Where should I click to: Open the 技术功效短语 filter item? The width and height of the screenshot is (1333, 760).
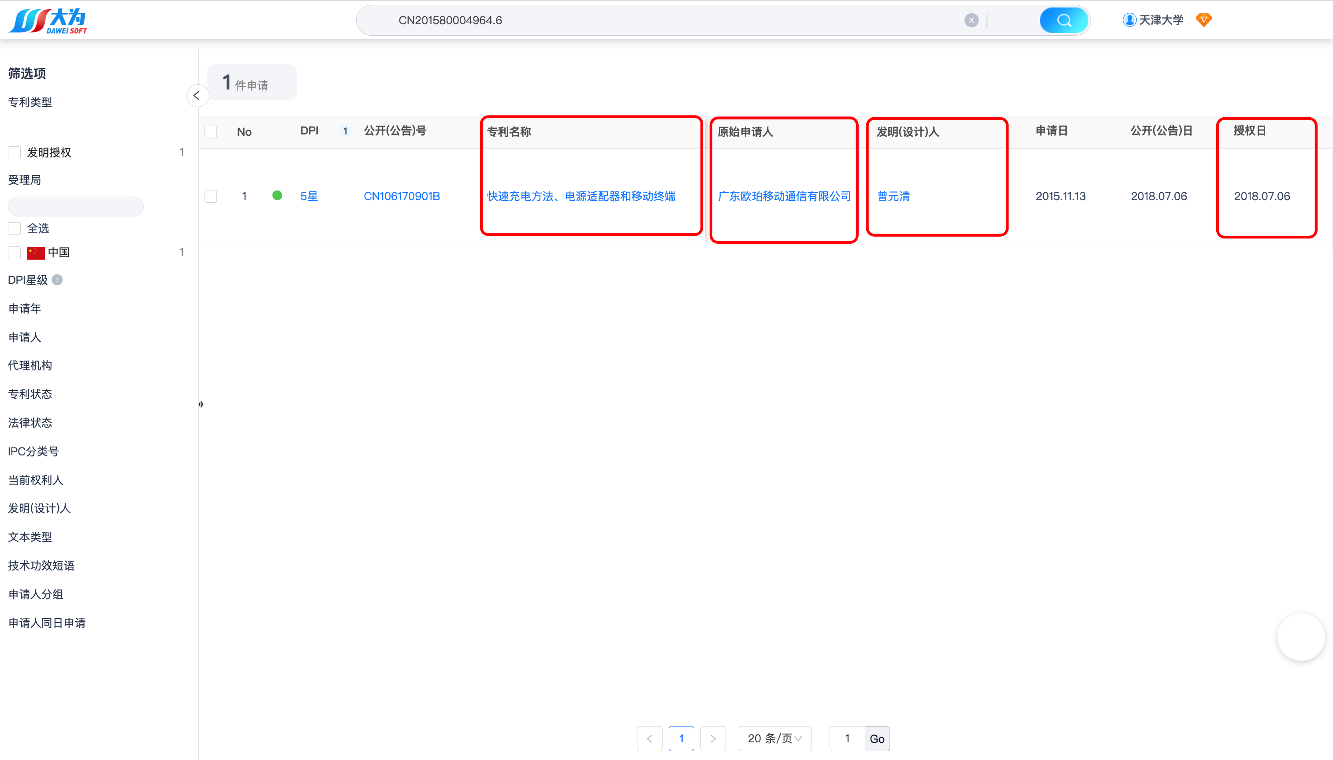[x=41, y=565]
